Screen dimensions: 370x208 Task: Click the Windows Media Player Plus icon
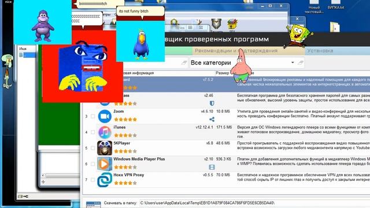[105, 164]
